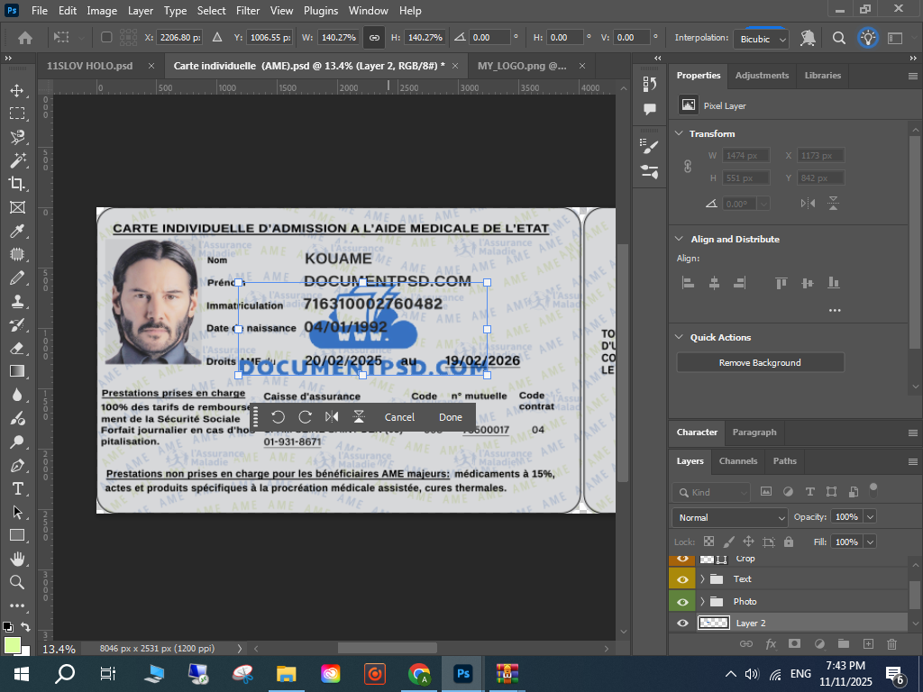Click the Opacity value field

pyautogui.click(x=846, y=518)
